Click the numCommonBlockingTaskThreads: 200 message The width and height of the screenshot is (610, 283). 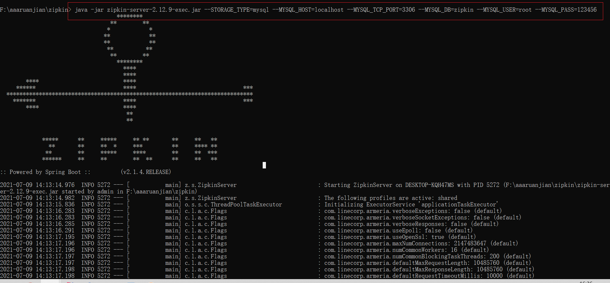tap(428, 256)
